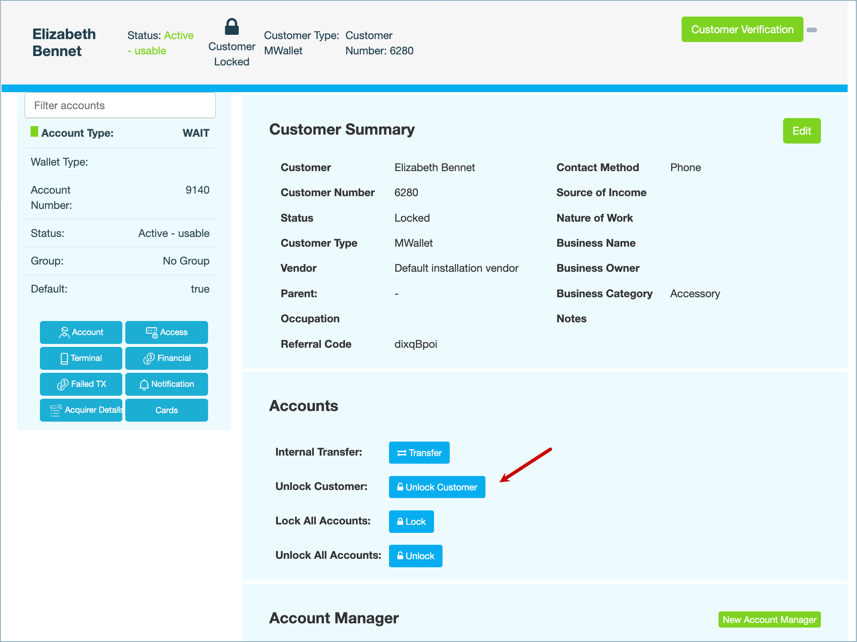Edit the Customer Summary
This screenshot has height=642, width=857.
tap(801, 131)
